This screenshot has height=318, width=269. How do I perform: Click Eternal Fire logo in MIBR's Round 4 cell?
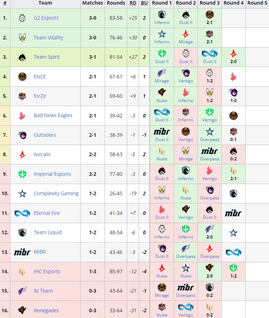[234, 252]
